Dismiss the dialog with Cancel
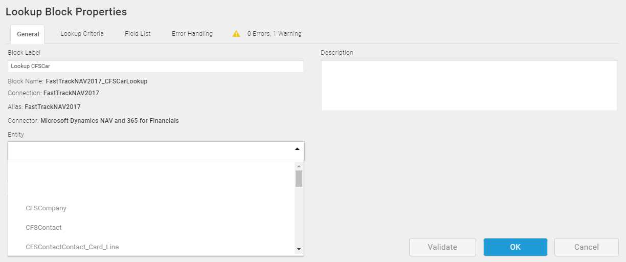The width and height of the screenshot is (626, 262). point(587,247)
